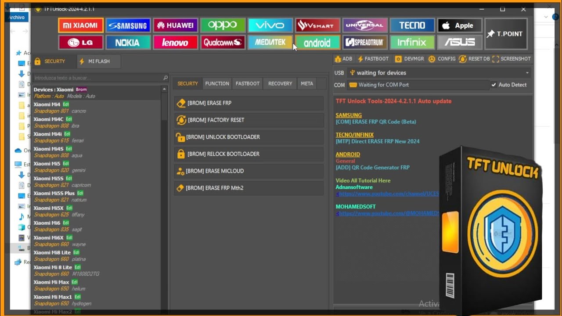Take a SCREENSHOT with toolbar button
The image size is (562, 316).
pyautogui.click(x=512, y=59)
